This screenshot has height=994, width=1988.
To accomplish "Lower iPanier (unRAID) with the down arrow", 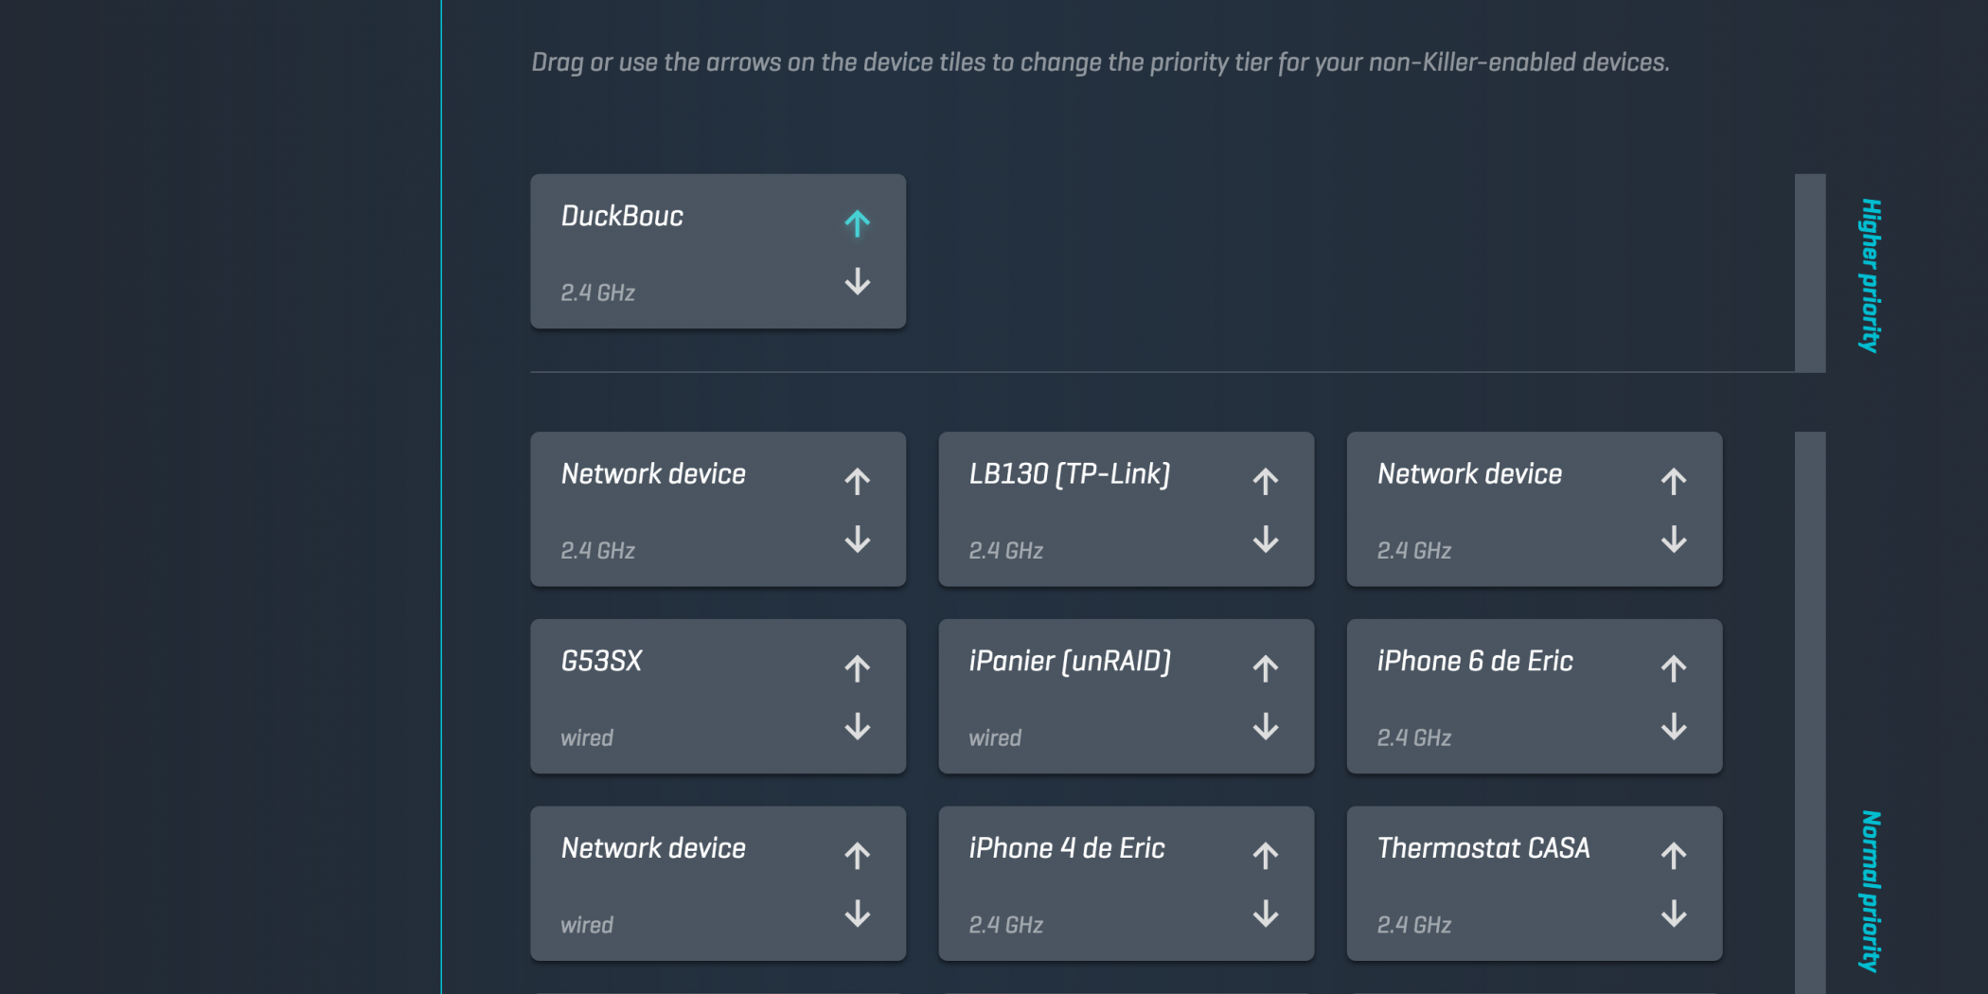I will [x=1265, y=727].
